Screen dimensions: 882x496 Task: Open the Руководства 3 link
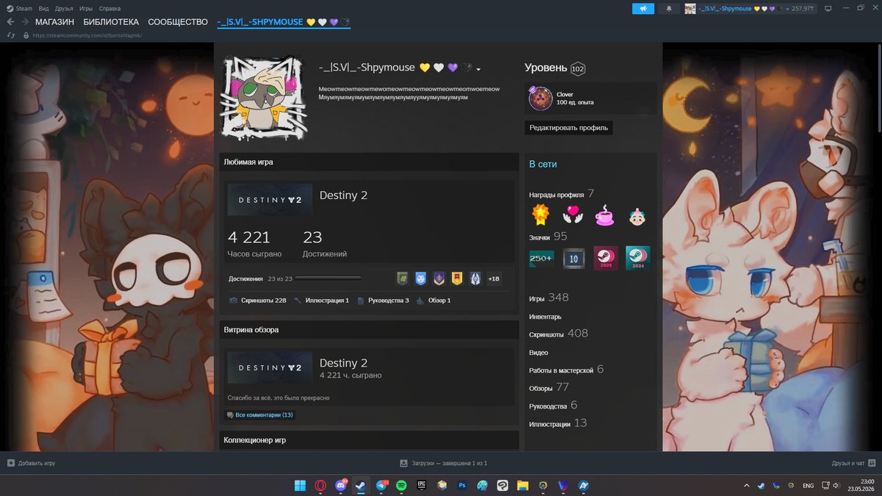click(x=383, y=301)
